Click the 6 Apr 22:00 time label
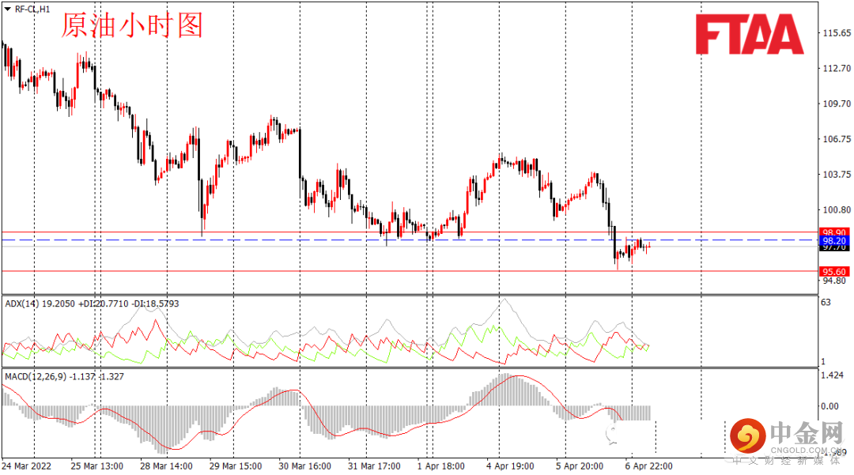The height and width of the screenshot is (475, 854). [x=648, y=466]
